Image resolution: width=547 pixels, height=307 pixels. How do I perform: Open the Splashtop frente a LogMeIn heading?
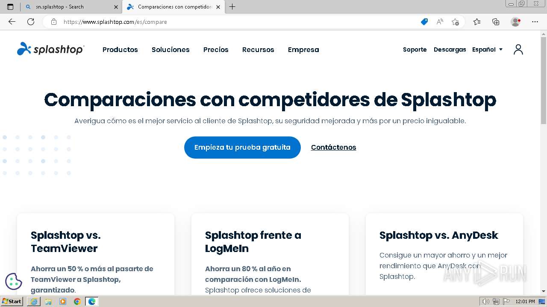(253, 242)
